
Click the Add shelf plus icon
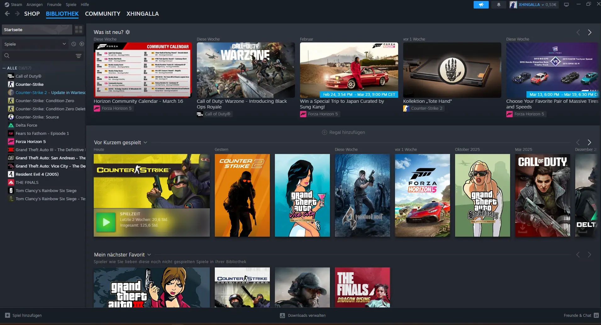coord(325,132)
